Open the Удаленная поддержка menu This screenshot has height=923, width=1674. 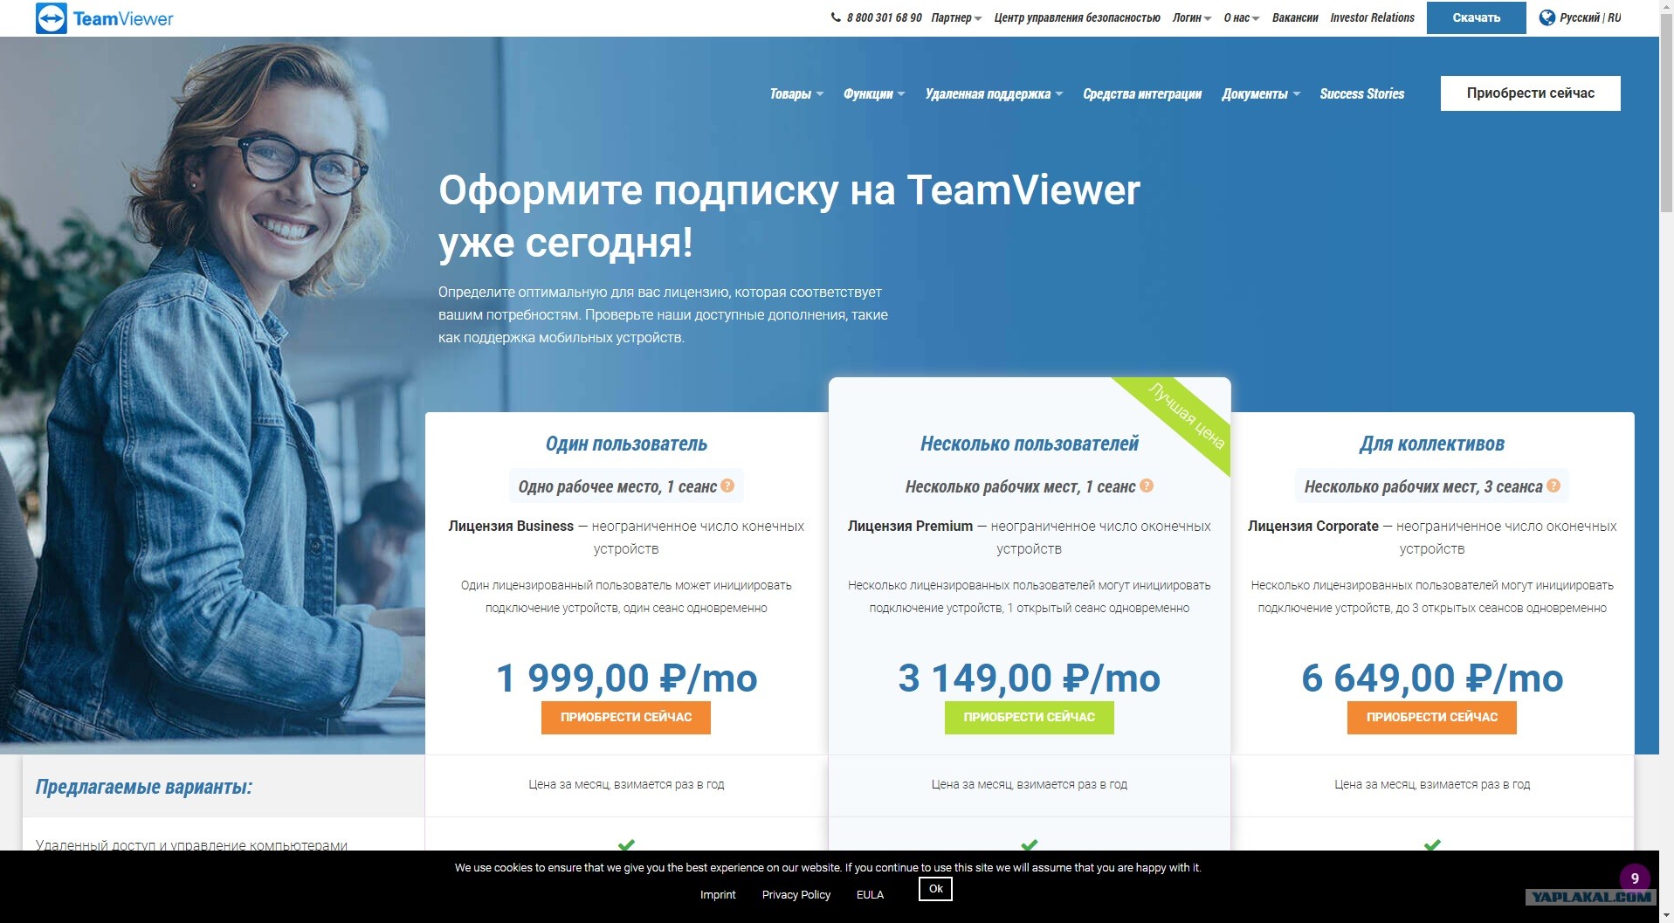pyautogui.click(x=994, y=93)
